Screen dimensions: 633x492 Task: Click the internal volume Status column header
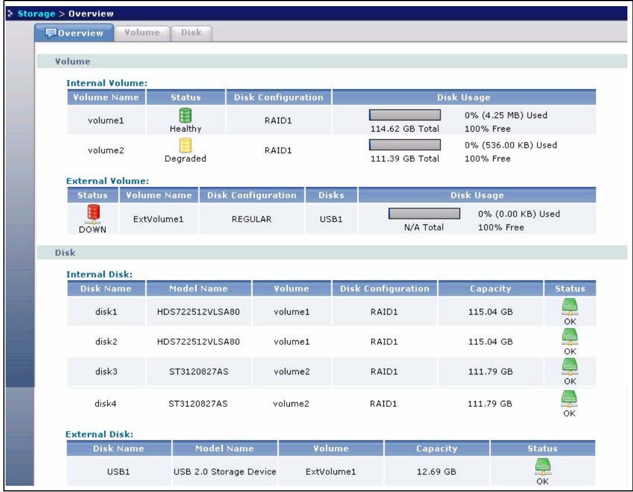pos(186,97)
